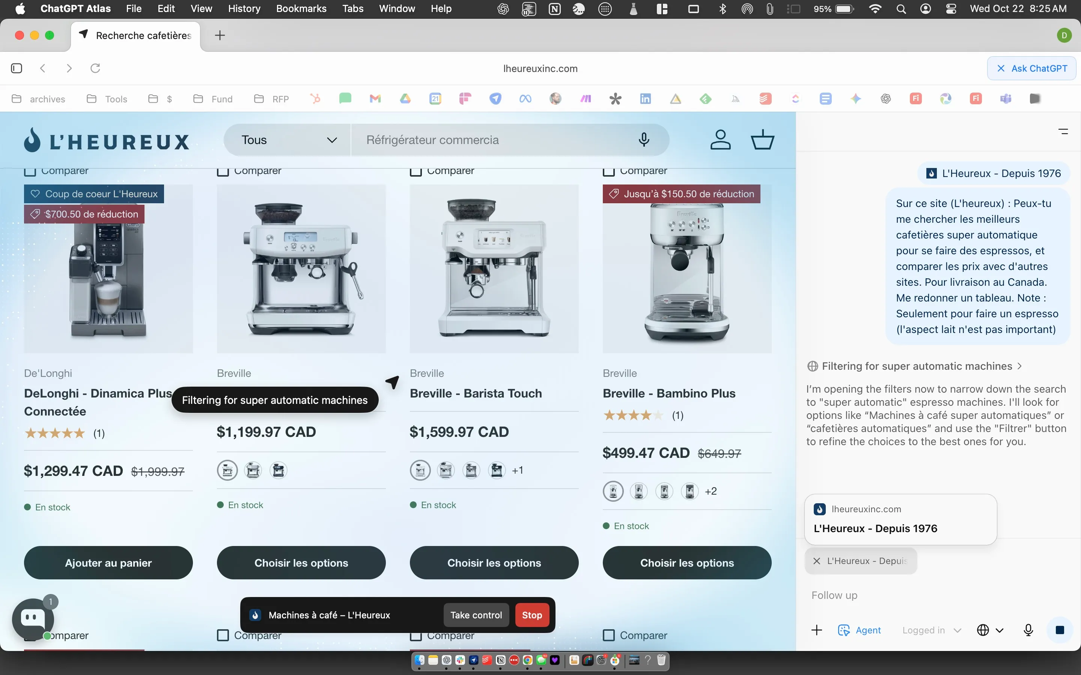
Task: Expand the +2 more colors on Bambino Plus
Action: 711,491
